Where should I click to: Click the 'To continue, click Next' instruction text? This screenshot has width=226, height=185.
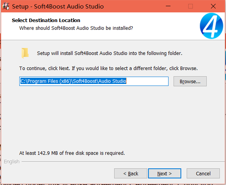tap(108, 68)
